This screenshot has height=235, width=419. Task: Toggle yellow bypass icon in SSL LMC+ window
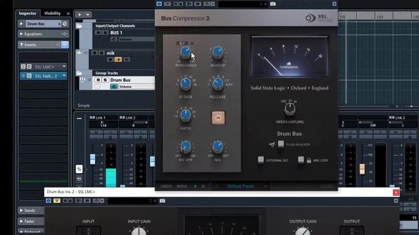click(57, 200)
